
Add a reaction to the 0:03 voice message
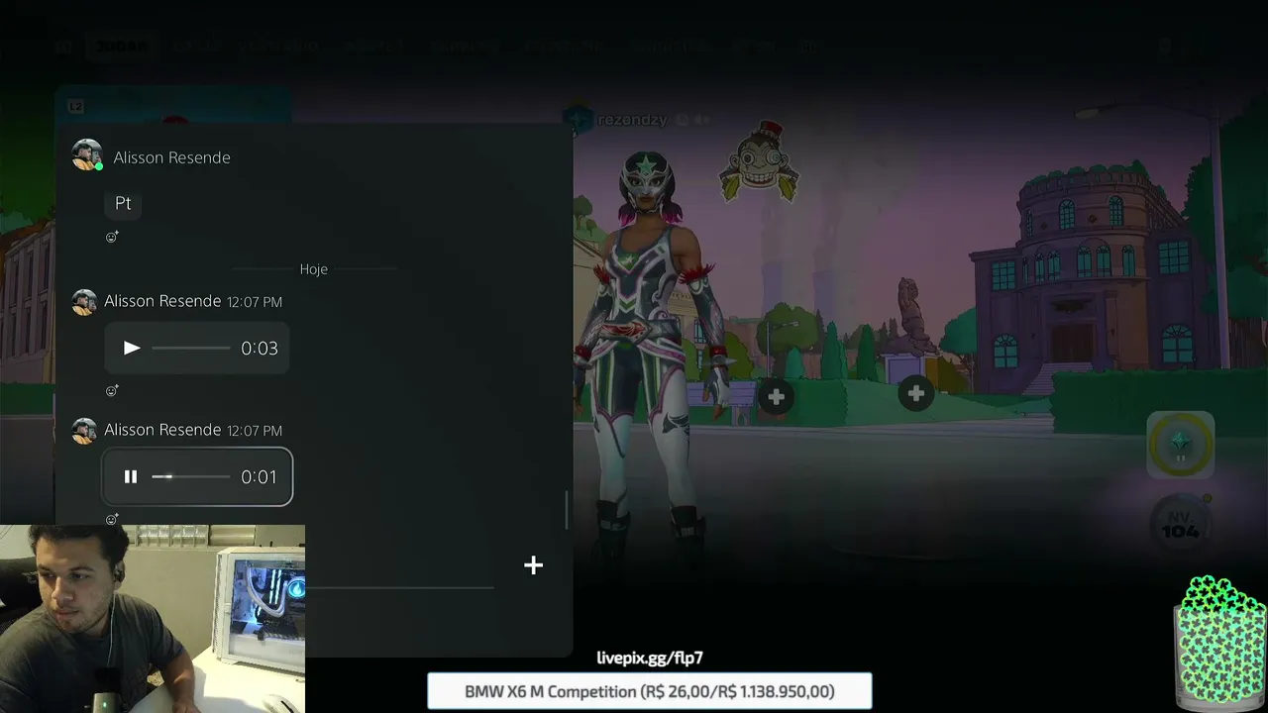point(112,390)
